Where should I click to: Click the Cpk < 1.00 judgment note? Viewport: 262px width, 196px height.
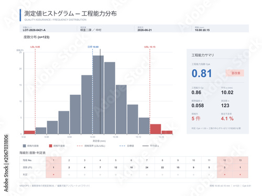click(216, 128)
